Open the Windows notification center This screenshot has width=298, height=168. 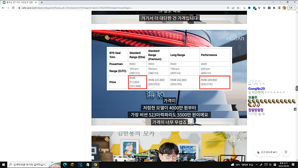point(293,165)
